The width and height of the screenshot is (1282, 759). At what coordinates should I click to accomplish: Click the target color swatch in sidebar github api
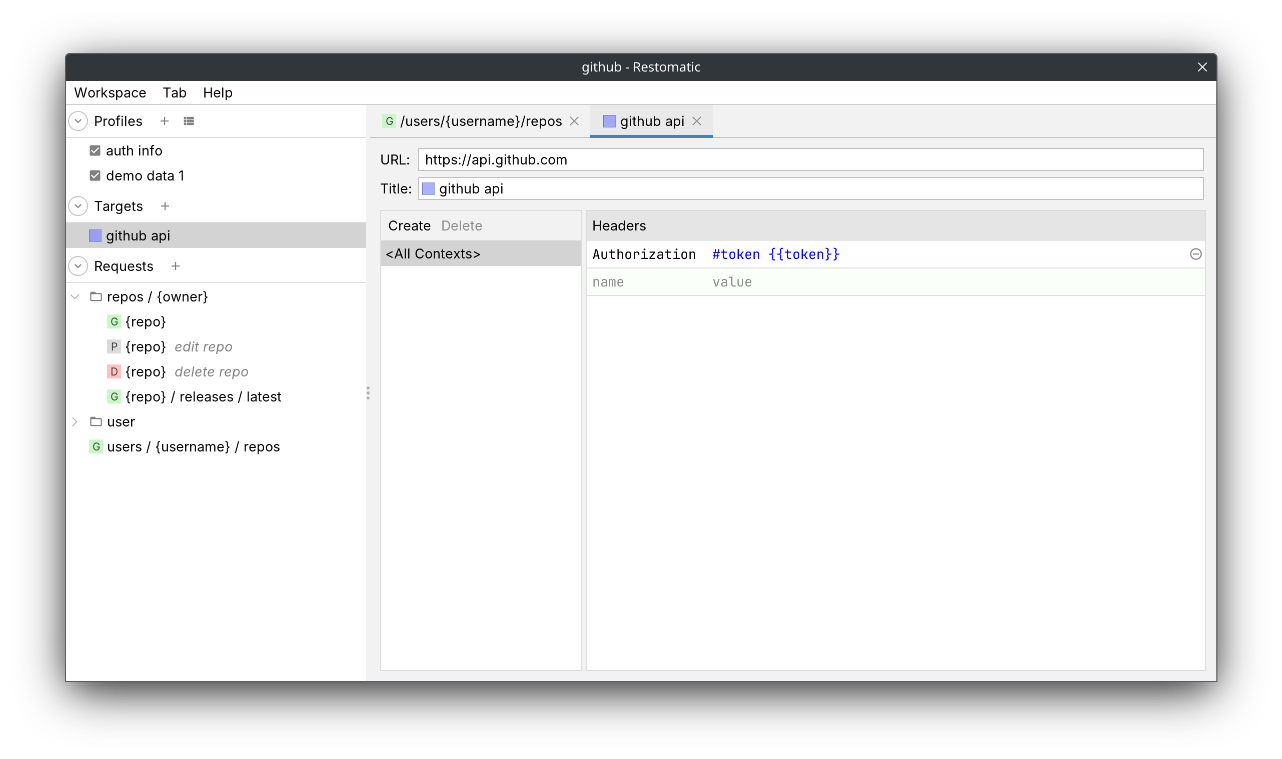(95, 236)
